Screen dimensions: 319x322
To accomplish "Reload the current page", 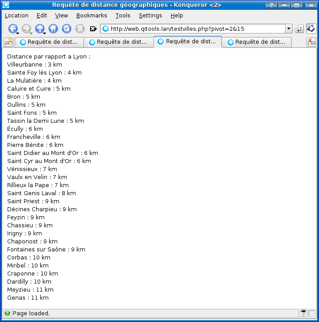I will (67, 29).
